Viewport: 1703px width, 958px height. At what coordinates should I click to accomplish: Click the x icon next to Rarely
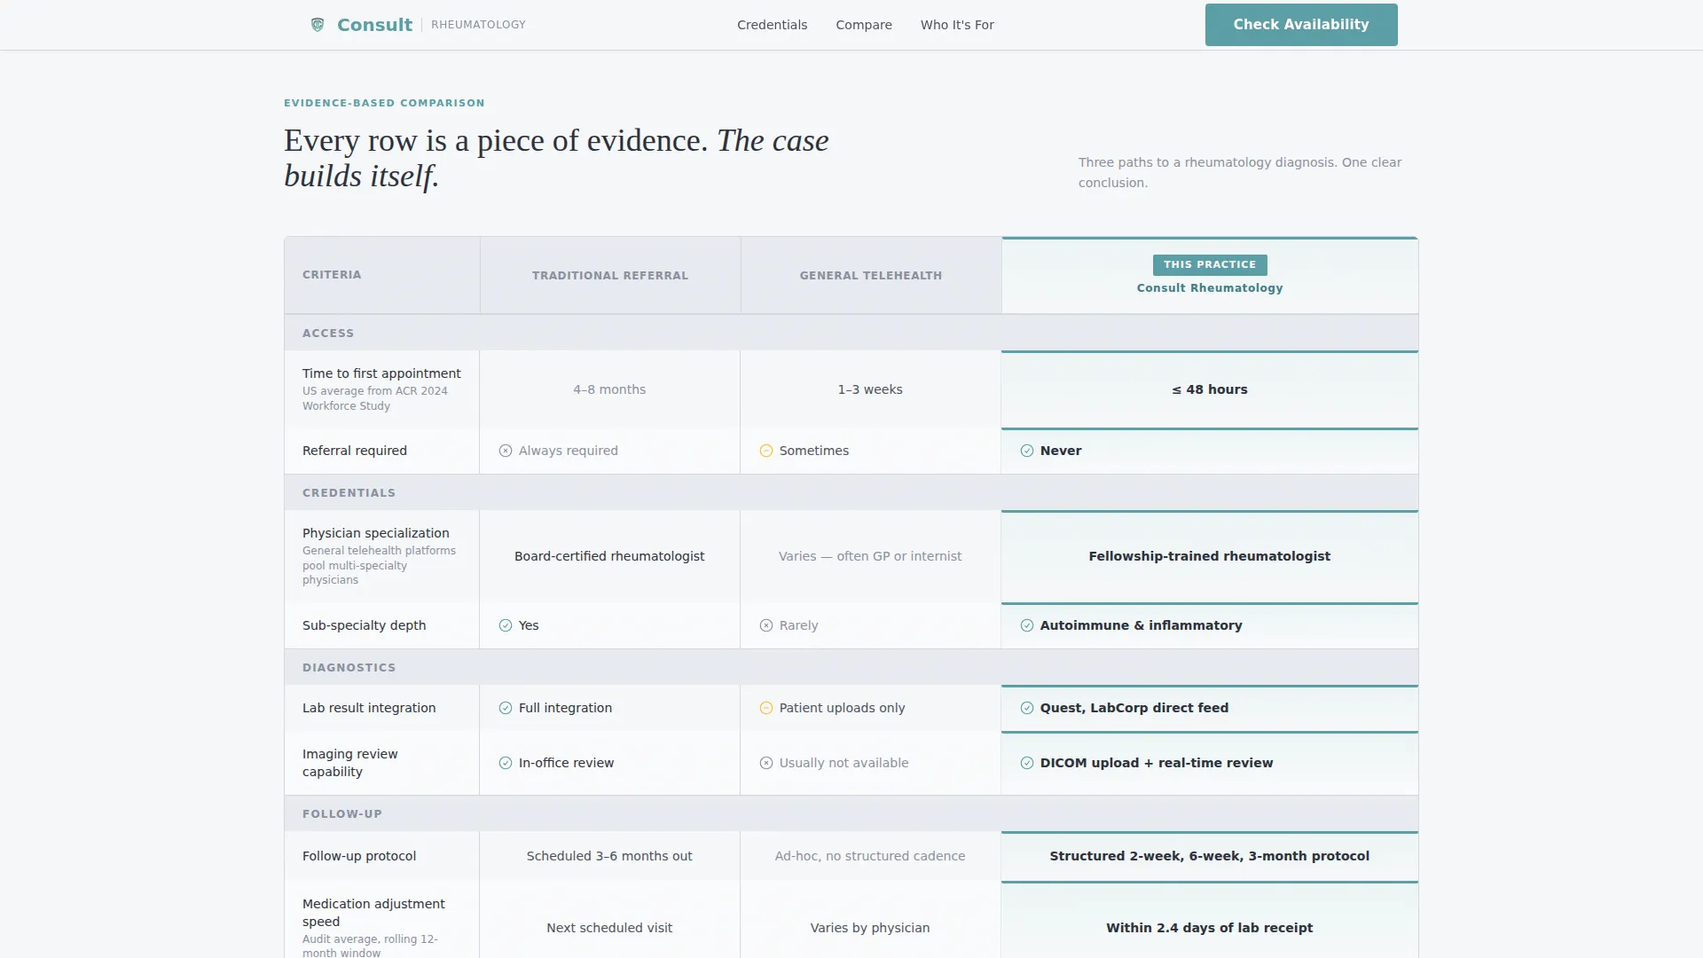(766, 625)
